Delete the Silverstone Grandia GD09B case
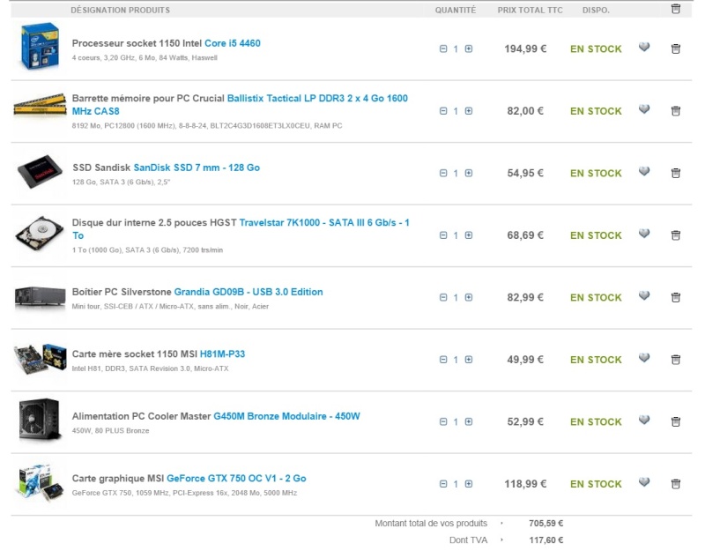 [675, 297]
